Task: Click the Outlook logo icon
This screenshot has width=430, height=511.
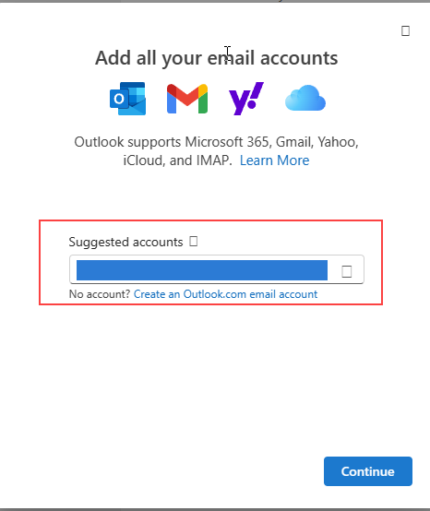Action: click(127, 99)
